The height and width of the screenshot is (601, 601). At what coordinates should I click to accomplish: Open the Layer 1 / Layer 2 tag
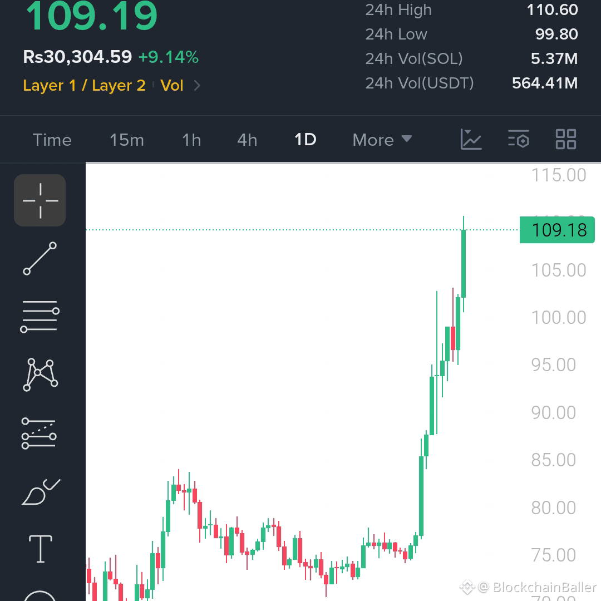[85, 86]
